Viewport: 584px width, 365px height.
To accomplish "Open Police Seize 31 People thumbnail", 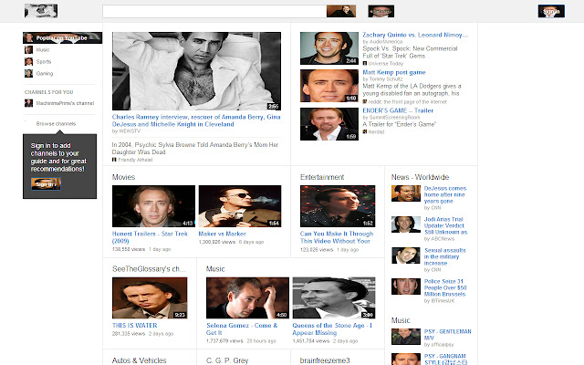I will (406, 287).
